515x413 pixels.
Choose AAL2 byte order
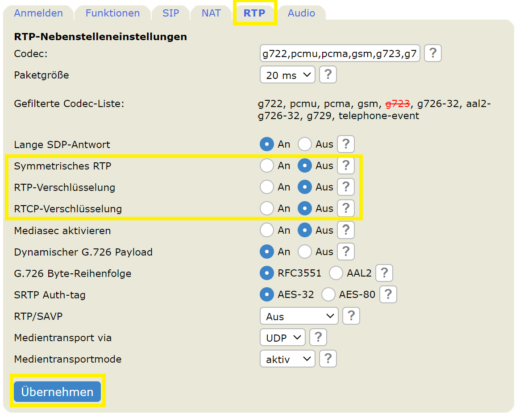point(336,273)
